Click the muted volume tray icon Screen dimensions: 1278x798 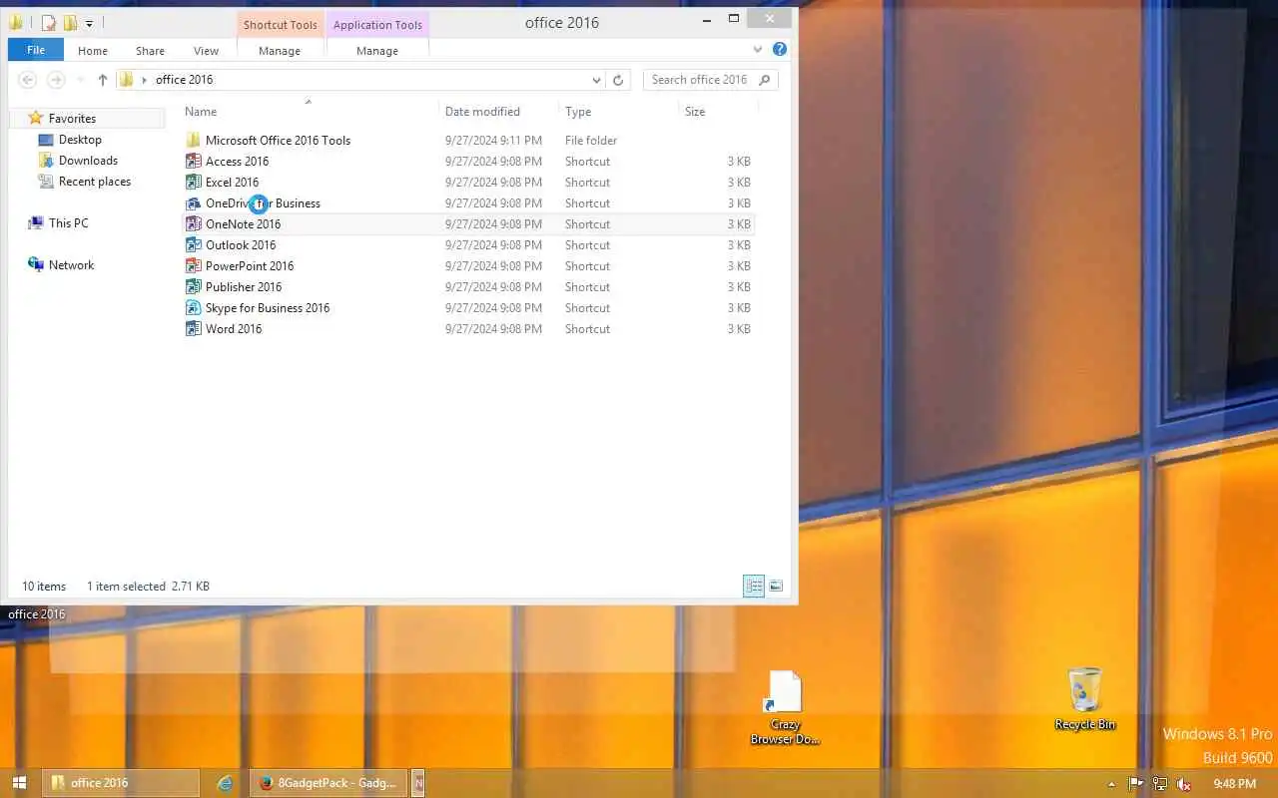(1184, 784)
